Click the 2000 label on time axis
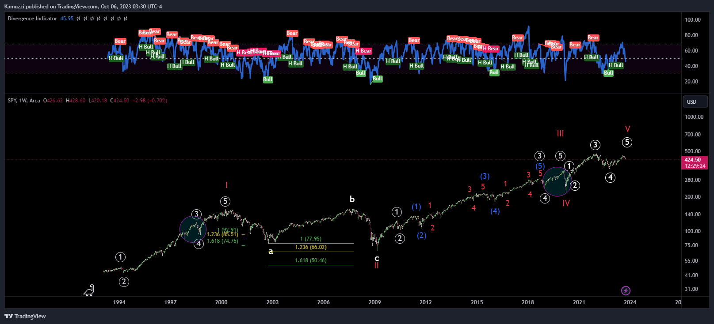Image resolution: width=714 pixels, height=324 pixels. tap(221, 302)
